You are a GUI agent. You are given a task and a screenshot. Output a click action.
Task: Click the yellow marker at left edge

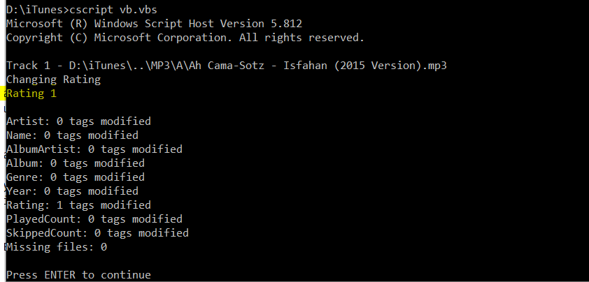click(2, 94)
